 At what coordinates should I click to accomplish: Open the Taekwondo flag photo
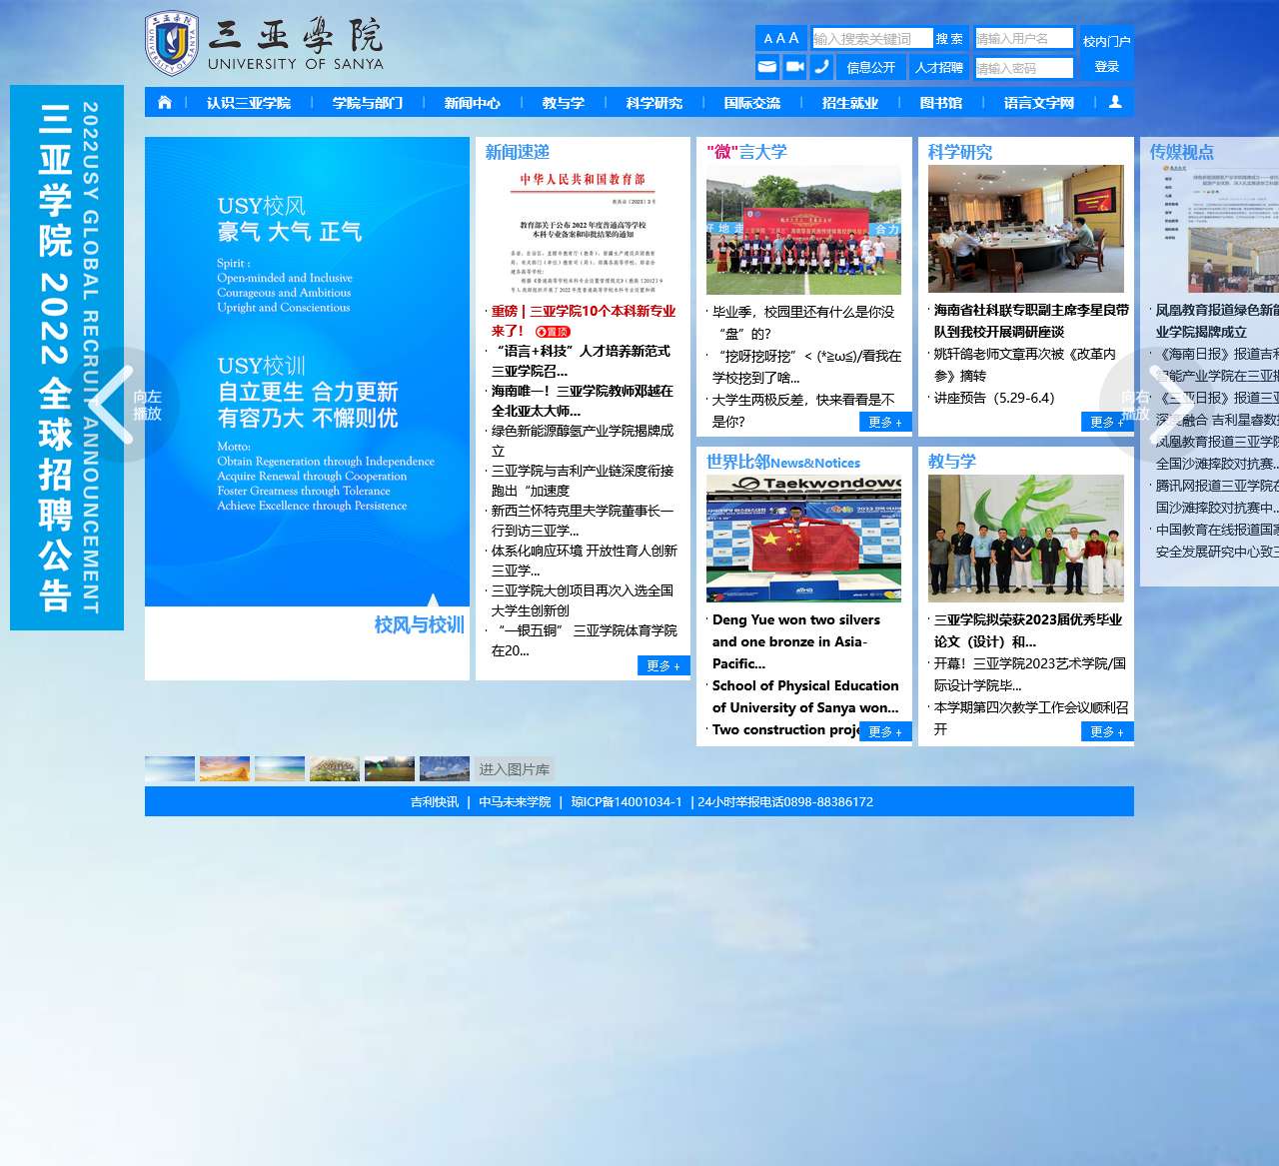(x=803, y=539)
